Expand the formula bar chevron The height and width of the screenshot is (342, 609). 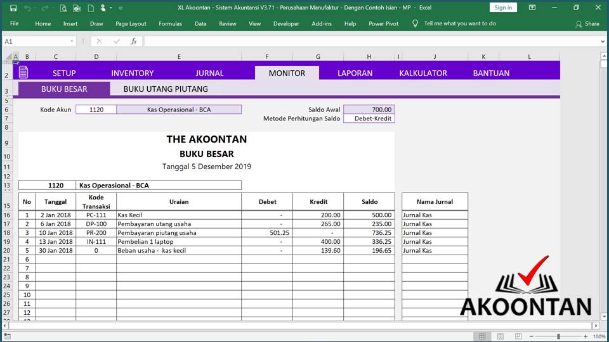[603, 42]
